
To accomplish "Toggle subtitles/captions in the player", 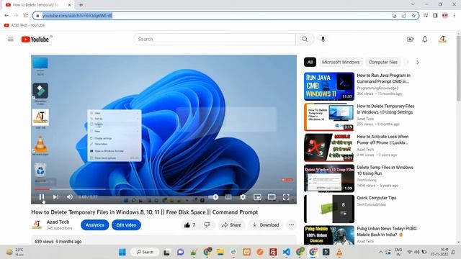I will (228, 197).
